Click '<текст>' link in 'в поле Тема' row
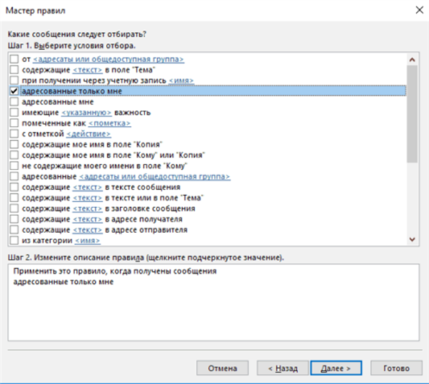The image size is (429, 384). coord(87,70)
